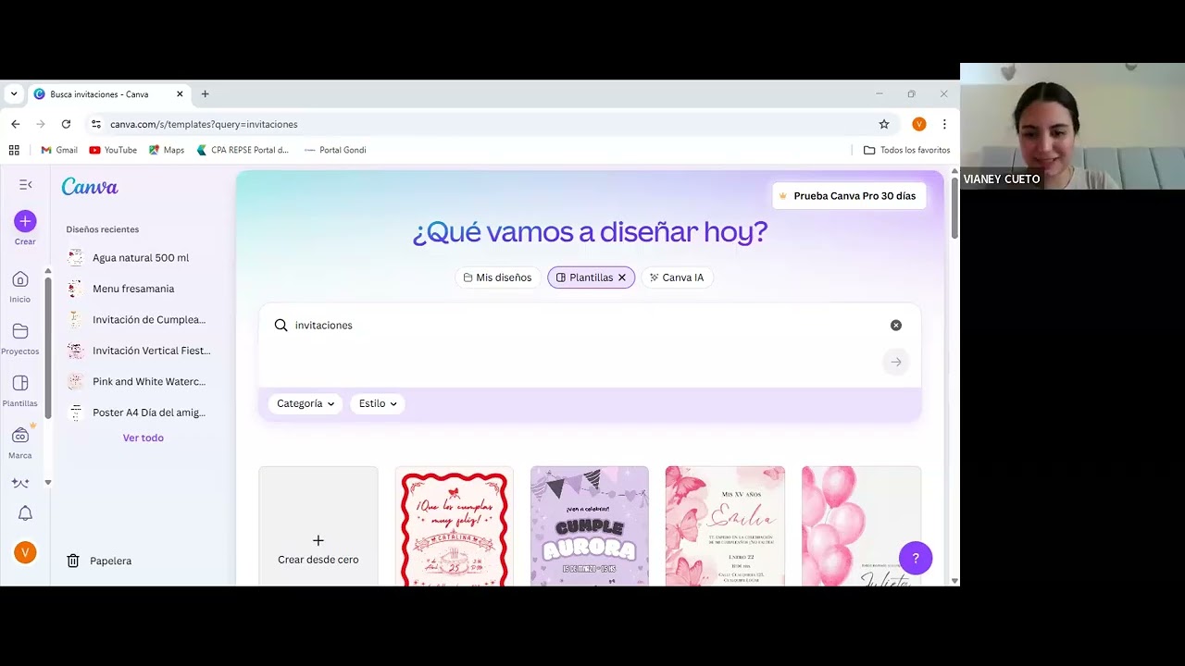Click the Diseños recientes heading
Viewport: 1185px width, 666px height.
(103, 229)
